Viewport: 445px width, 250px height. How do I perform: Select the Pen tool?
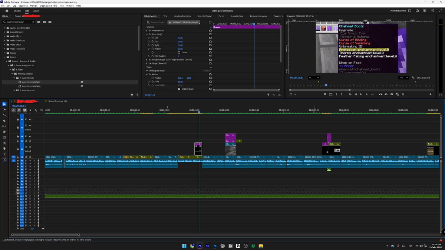4,132
